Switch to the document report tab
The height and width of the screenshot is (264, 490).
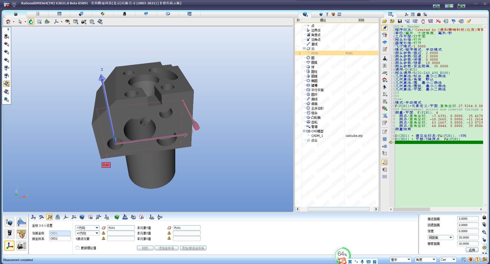pos(38,14)
